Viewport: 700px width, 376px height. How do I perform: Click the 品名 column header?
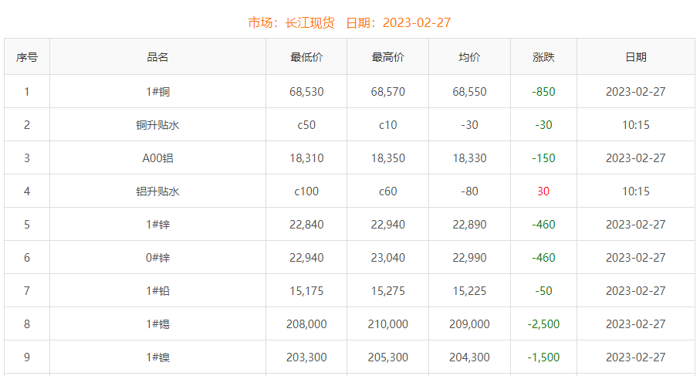tap(157, 57)
